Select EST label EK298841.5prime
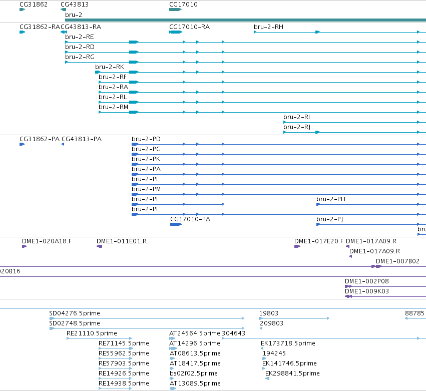 point(293,373)
